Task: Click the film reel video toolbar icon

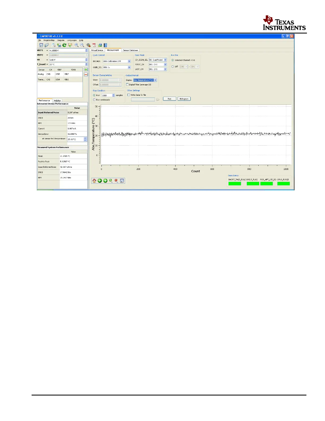Action: pos(89,45)
